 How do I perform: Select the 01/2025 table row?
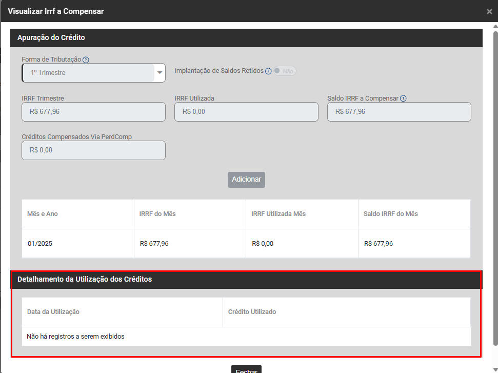246,244
